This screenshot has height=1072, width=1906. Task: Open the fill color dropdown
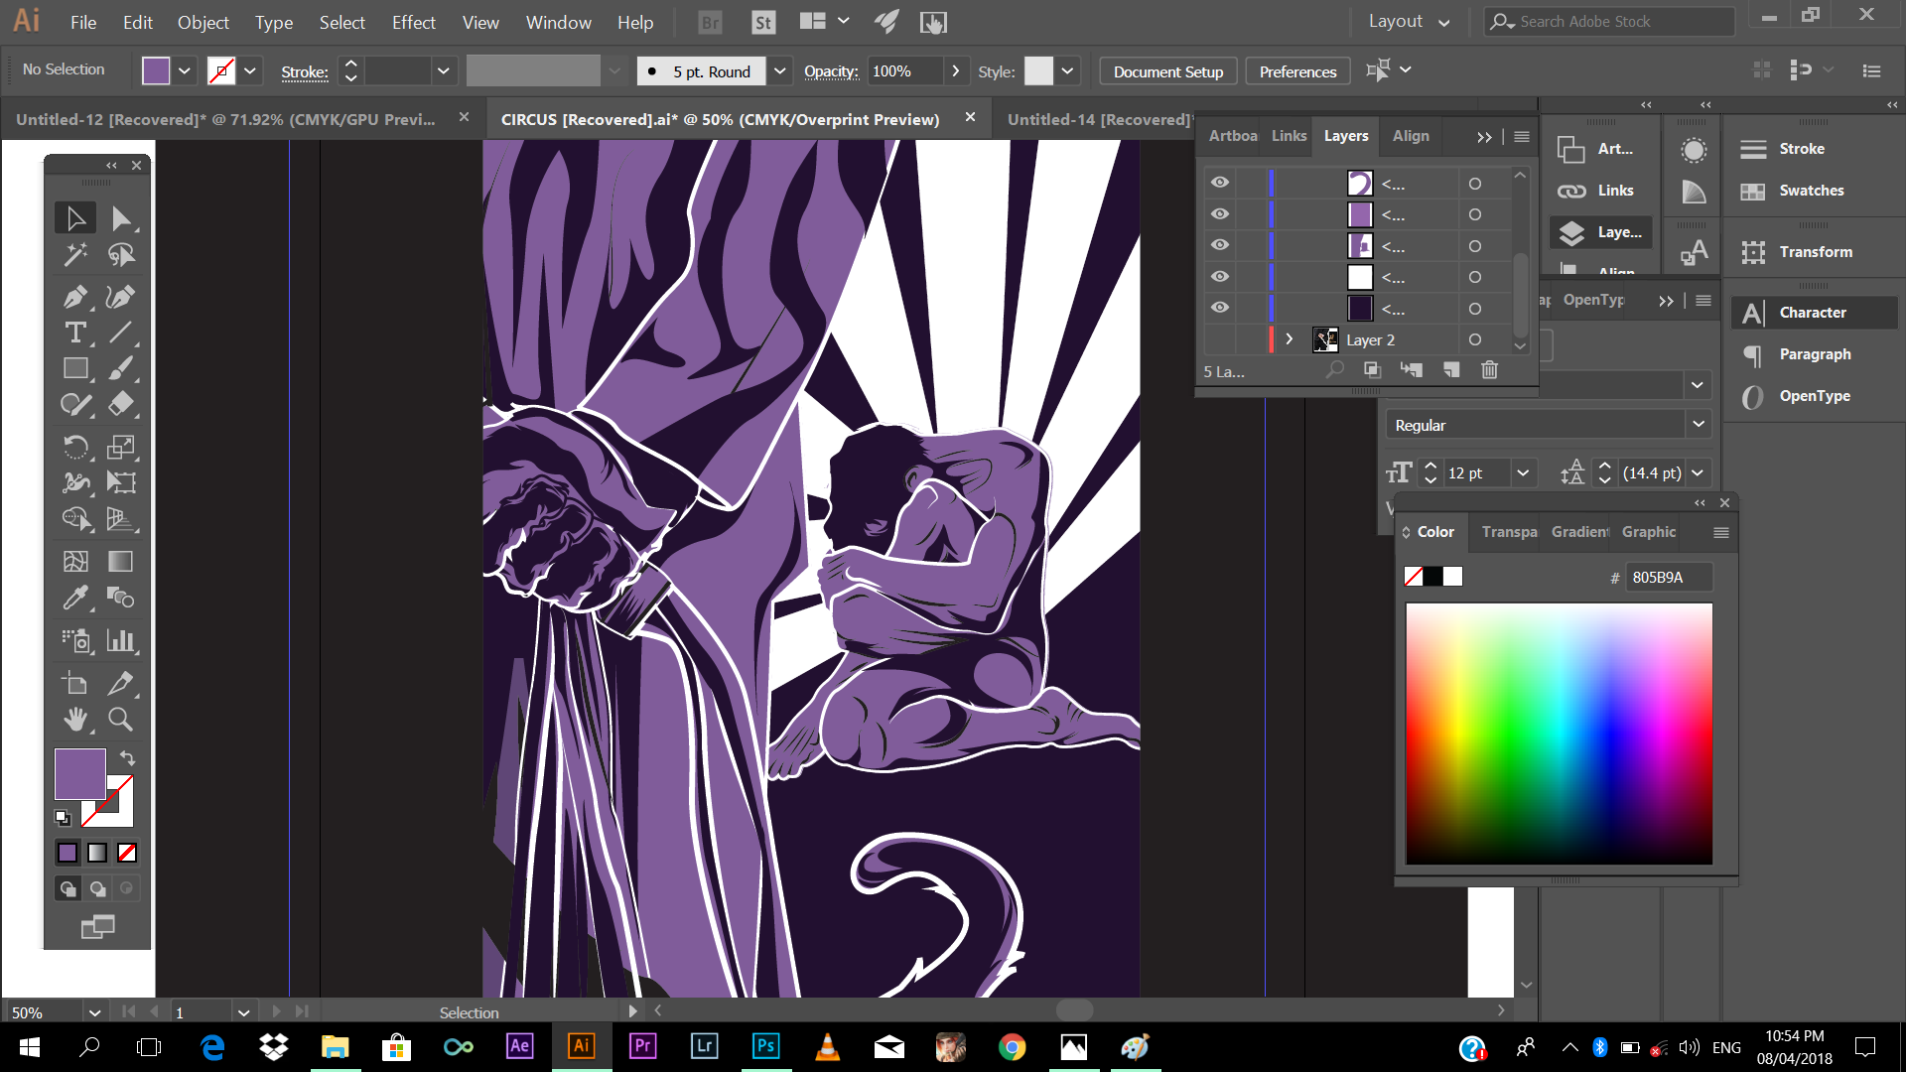(185, 71)
